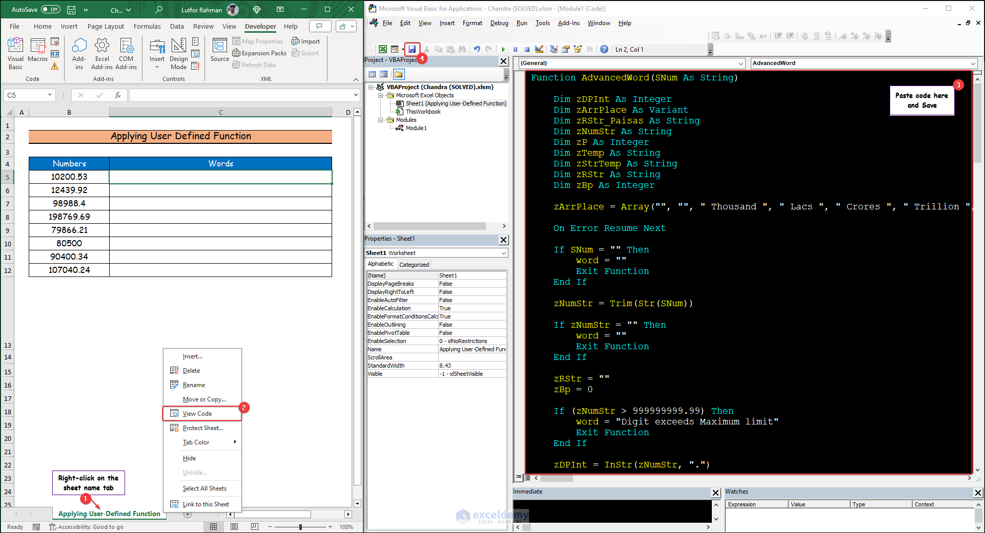Open the COM Add-ins icon
The image size is (985, 533).
coord(126,53)
